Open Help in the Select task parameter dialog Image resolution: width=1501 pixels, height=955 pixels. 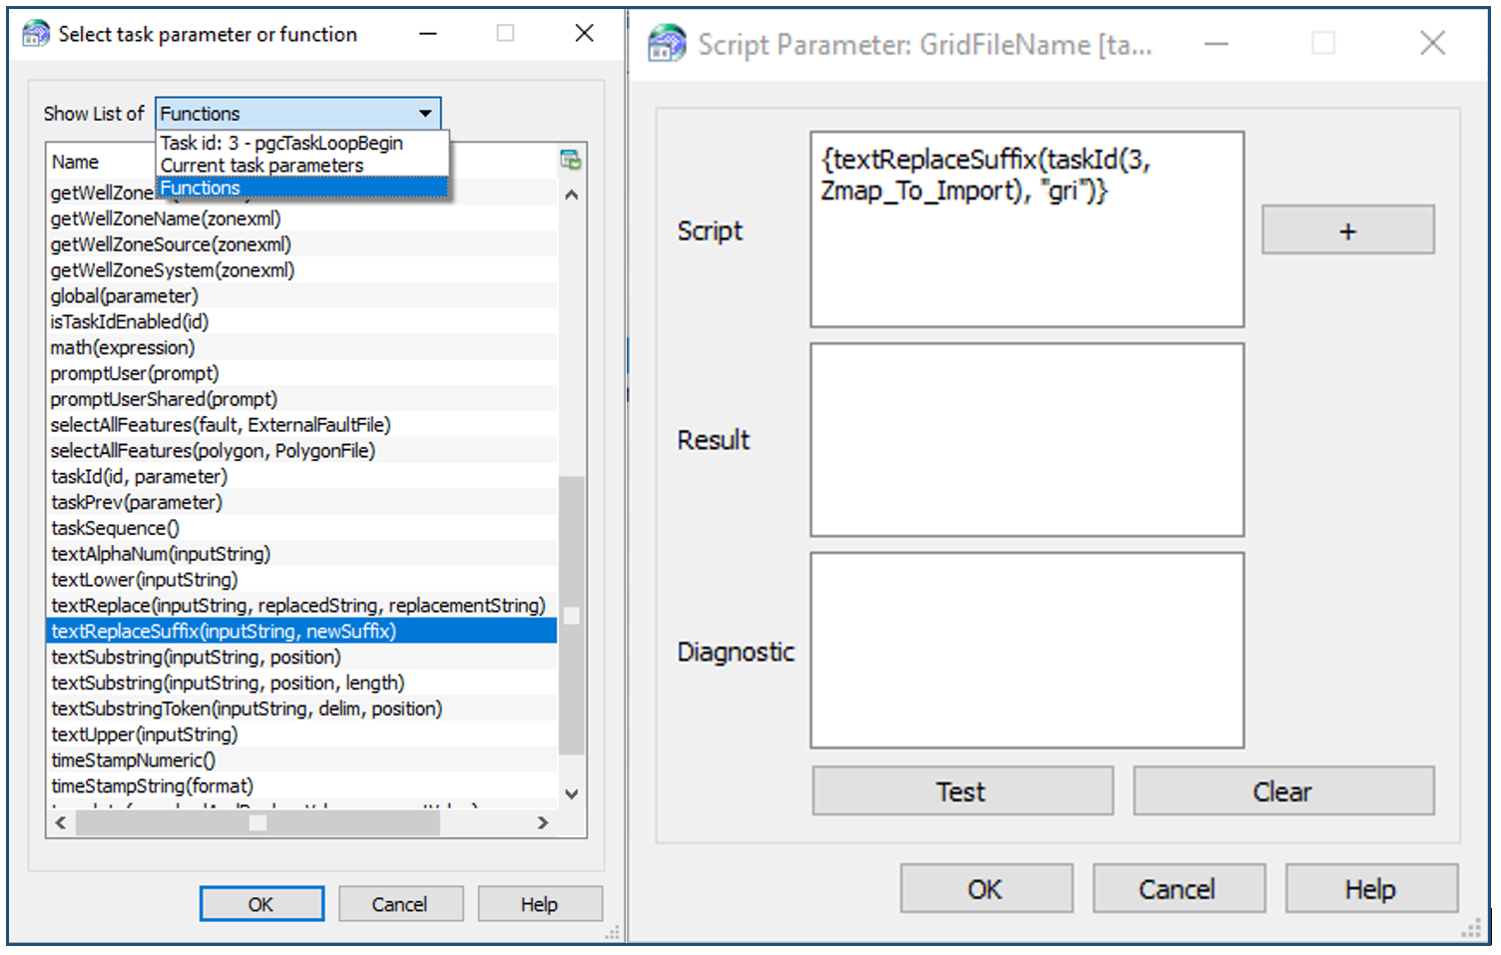pos(539,904)
